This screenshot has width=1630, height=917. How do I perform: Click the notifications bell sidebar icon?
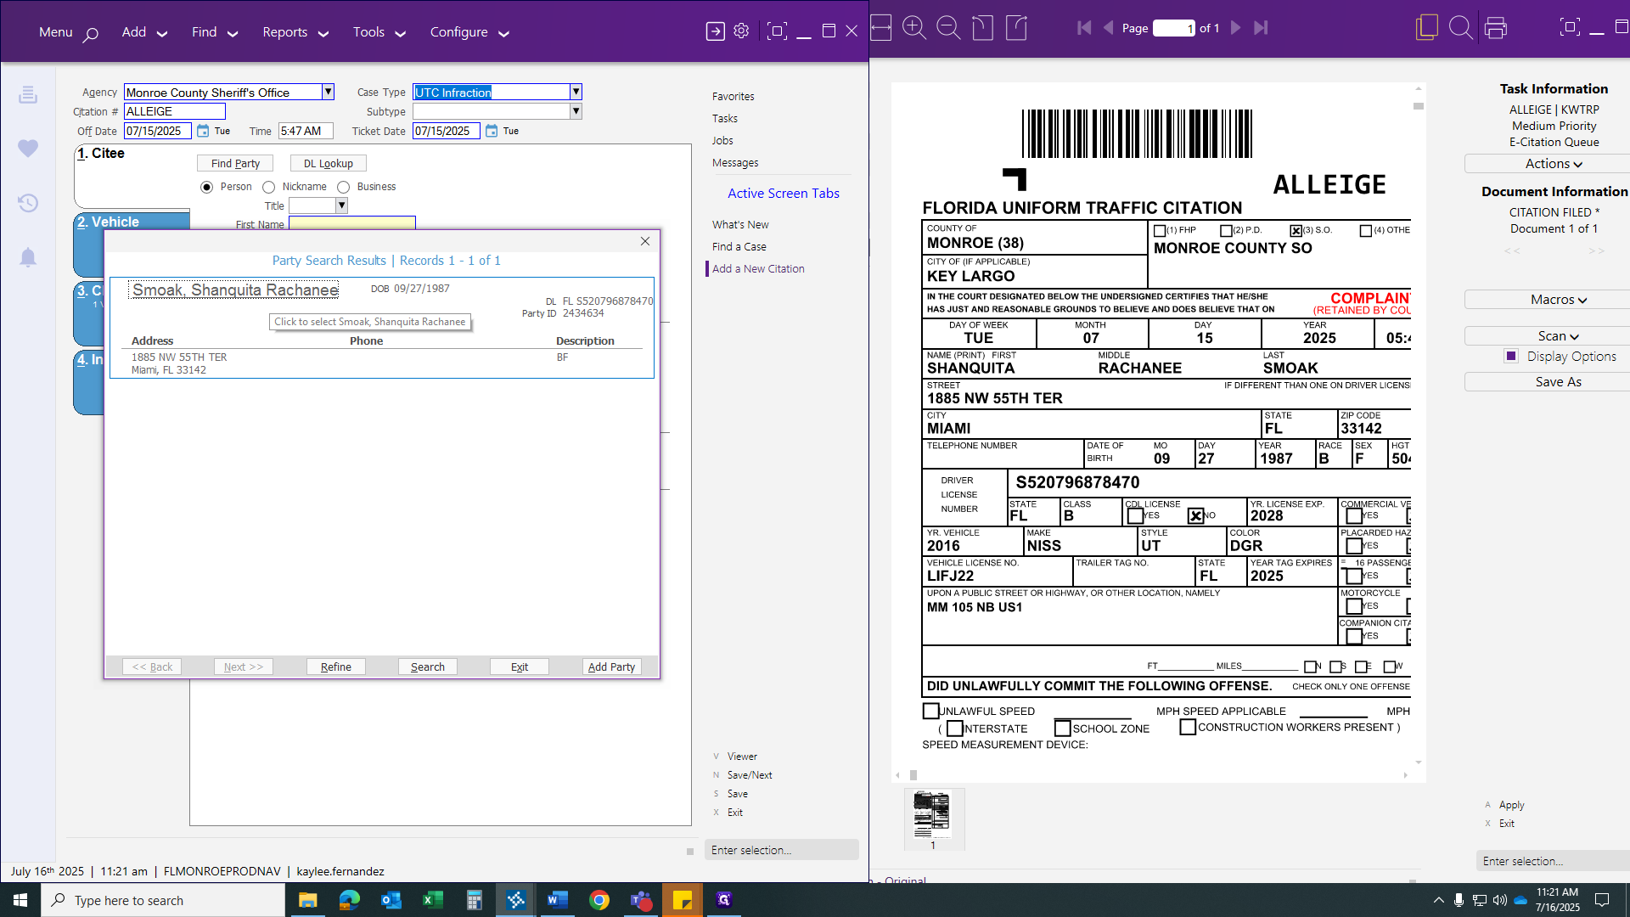coord(28,257)
